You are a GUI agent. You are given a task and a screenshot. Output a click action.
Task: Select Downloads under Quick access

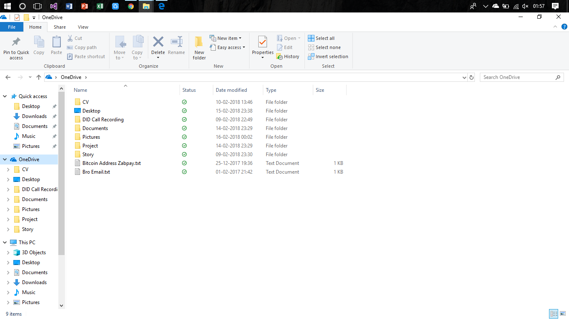tap(34, 116)
